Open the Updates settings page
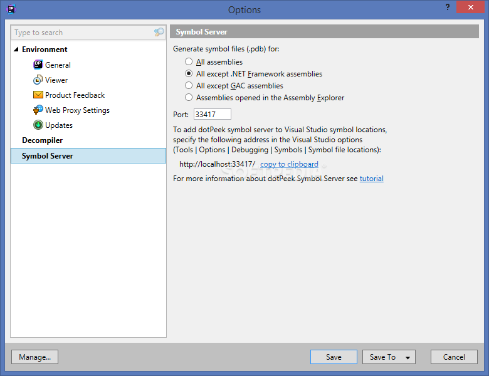 pyautogui.click(x=59, y=125)
